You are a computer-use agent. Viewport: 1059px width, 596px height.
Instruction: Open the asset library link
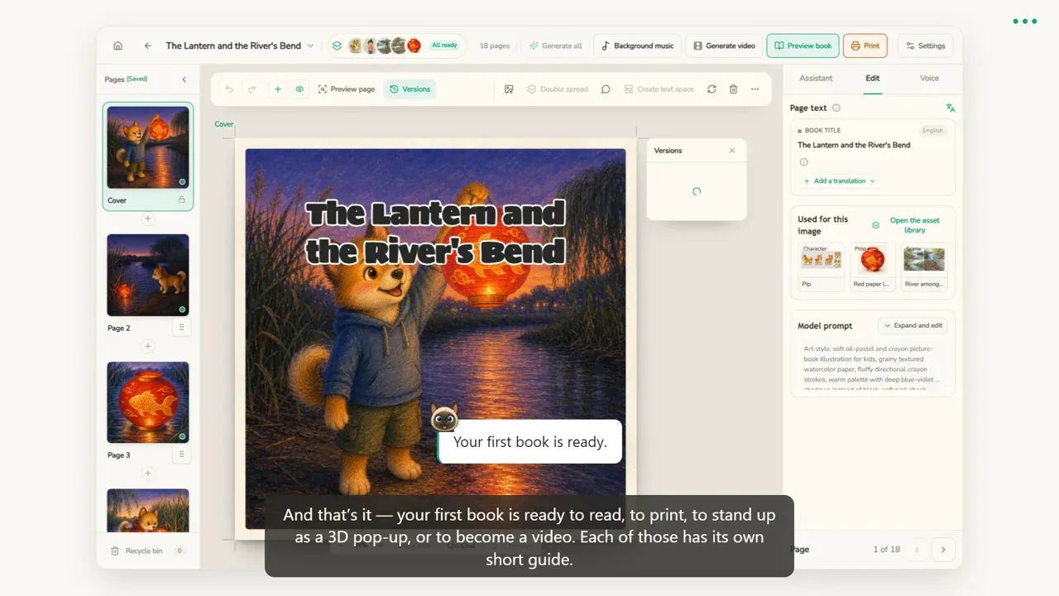click(x=914, y=225)
